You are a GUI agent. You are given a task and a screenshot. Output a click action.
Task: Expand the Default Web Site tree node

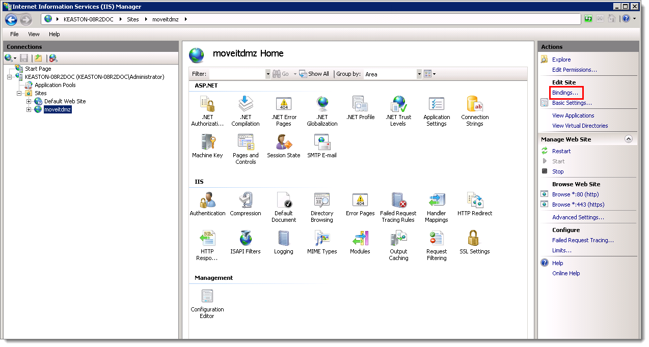tap(29, 101)
